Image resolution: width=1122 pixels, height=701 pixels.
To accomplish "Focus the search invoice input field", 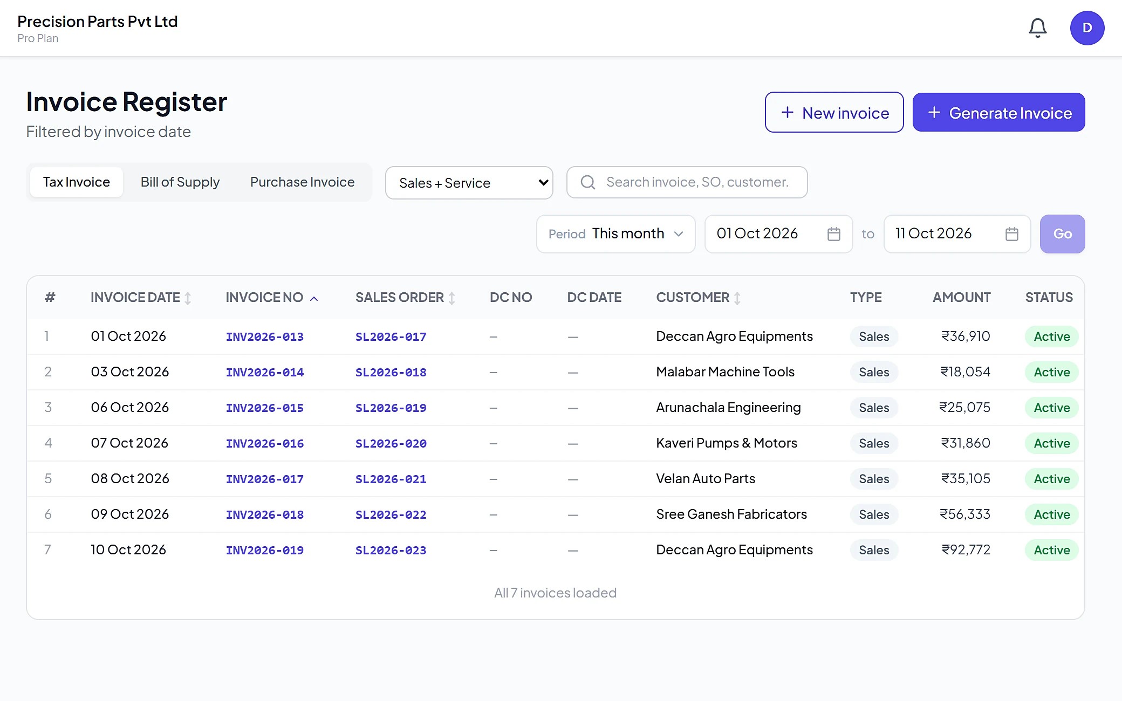I will pos(687,182).
